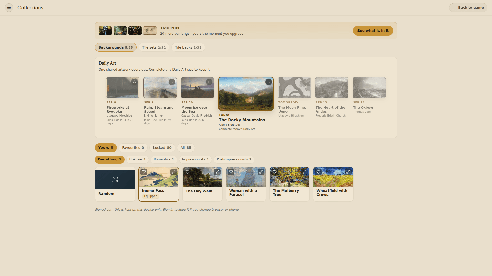
Task: Expand The Hay Wain preview
Action: coord(217,172)
